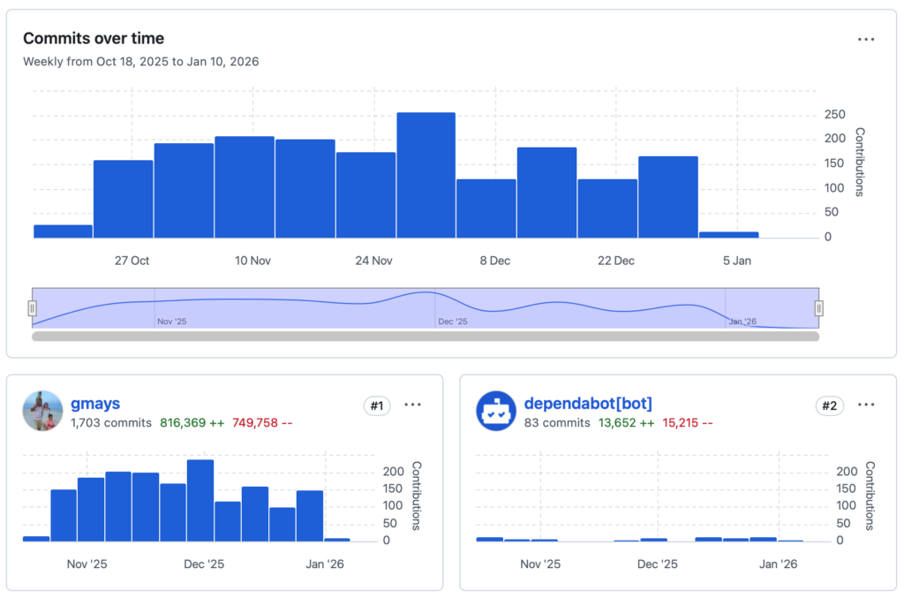Click the #1 rank badge
Image resolution: width=904 pixels, height=598 pixels.
pos(376,405)
